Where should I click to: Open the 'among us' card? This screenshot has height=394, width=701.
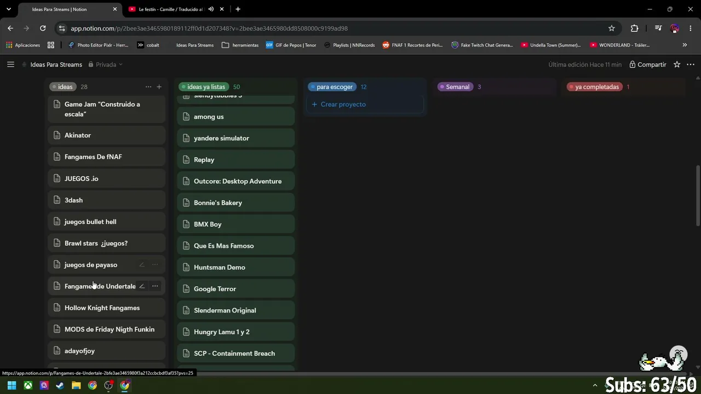(236, 117)
